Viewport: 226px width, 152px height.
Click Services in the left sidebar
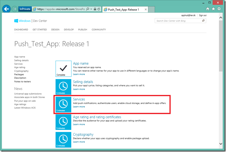[x=18, y=64]
